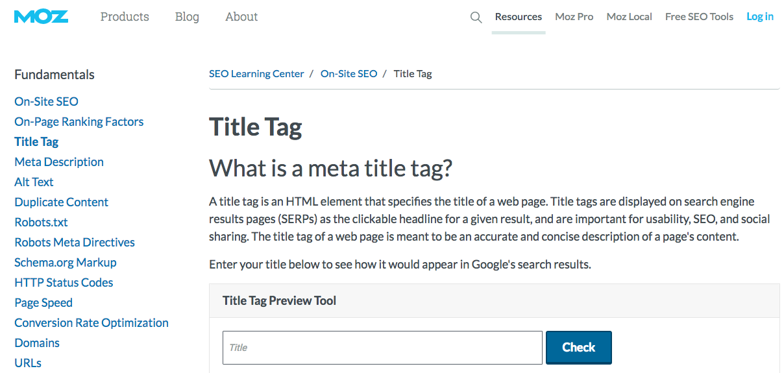784x373 pixels.
Task: Open On-Page Ranking Factors in sidebar
Action: [79, 122]
